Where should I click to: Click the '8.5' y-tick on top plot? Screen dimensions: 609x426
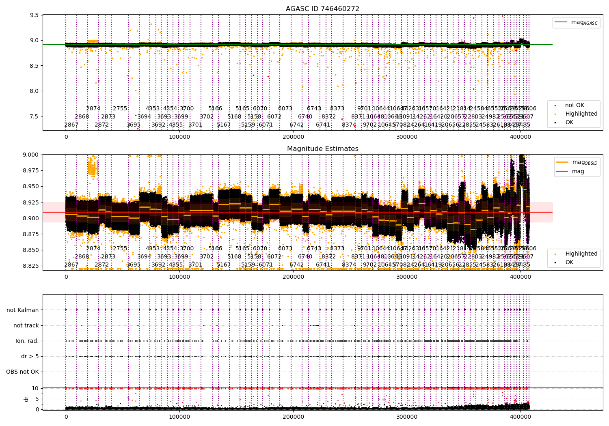[35, 66]
